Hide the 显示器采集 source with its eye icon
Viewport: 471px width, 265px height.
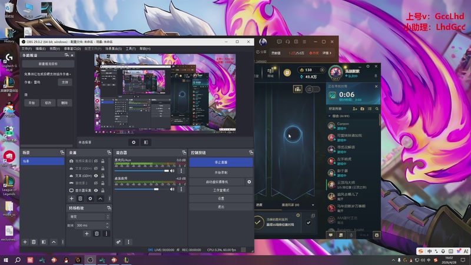(x=96, y=190)
